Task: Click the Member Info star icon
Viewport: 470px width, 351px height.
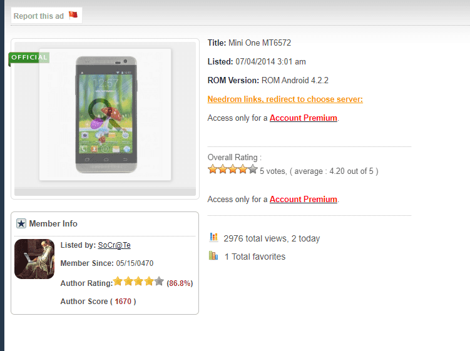Action: coord(21,223)
